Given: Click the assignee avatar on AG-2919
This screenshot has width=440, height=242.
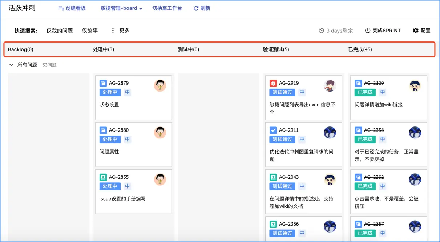Looking at the screenshot, I should click(330, 85).
